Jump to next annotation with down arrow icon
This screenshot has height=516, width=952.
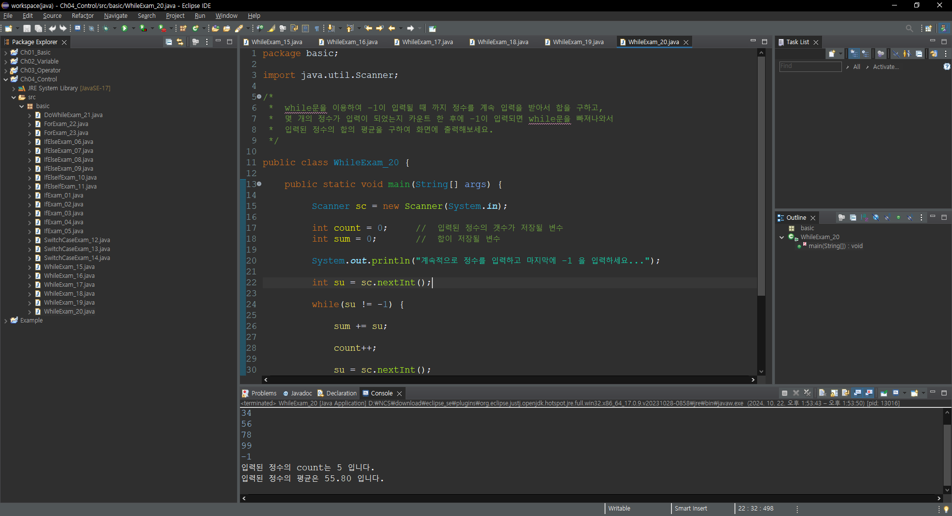[331, 28]
